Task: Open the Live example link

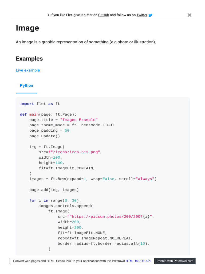Action: 28,70
